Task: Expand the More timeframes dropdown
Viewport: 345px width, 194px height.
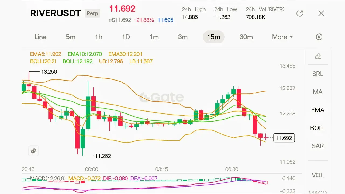Action: pos(282,37)
